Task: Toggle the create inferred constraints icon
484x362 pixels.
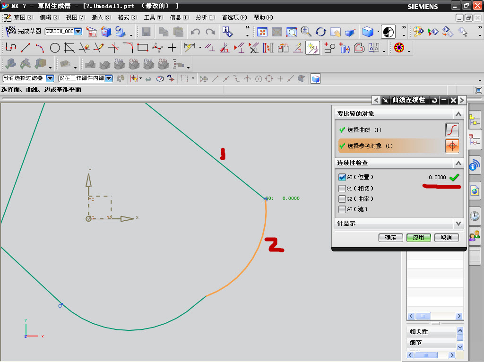Action: click(312, 48)
